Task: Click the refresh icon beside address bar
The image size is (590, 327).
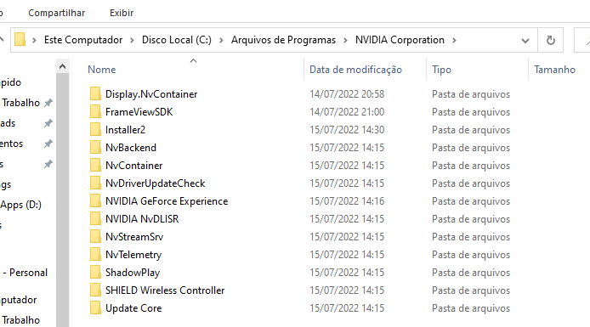Action: (551, 40)
